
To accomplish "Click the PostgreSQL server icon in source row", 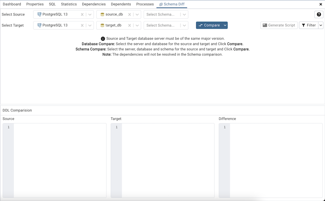I will point(39,14).
